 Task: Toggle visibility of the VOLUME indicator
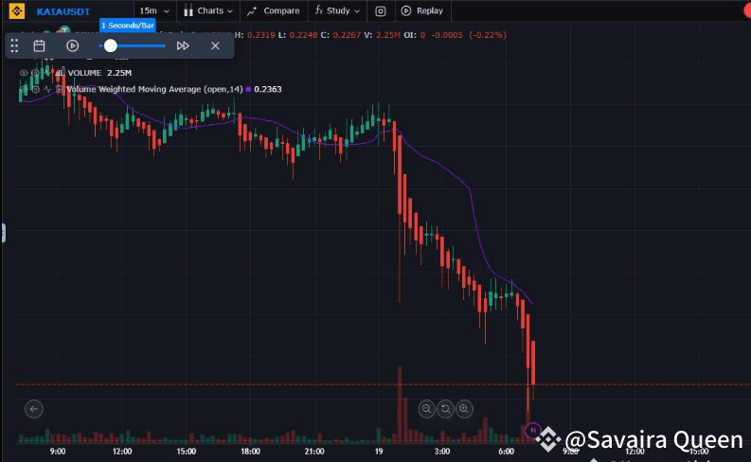(x=24, y=72)
